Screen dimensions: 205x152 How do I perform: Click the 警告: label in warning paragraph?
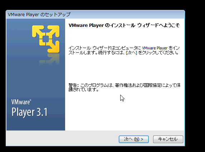(74, 85)
